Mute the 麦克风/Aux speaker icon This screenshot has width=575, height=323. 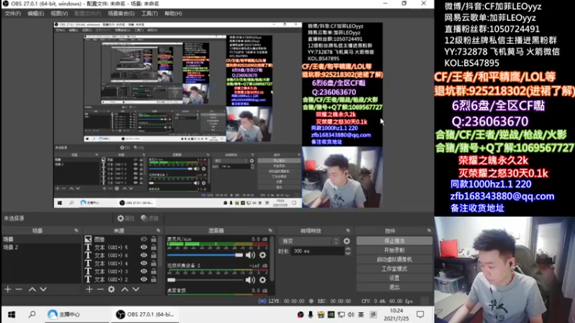[250, 255]
